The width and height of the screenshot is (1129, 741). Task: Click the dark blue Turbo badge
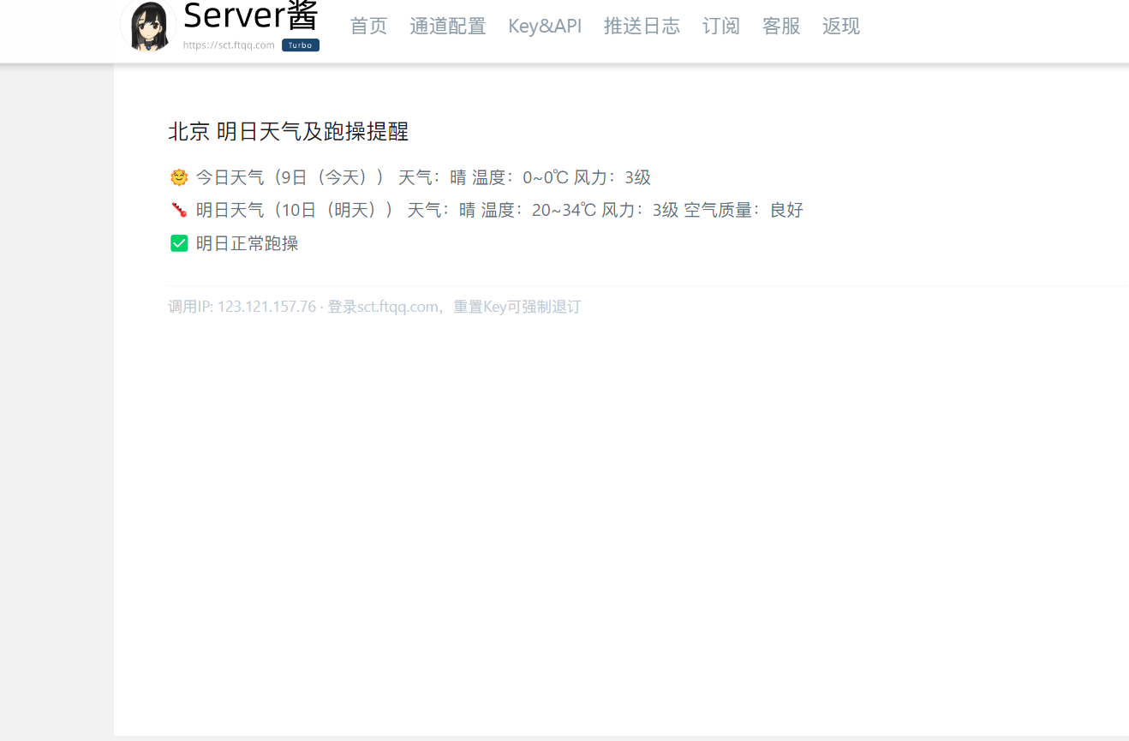coord(301,45)
